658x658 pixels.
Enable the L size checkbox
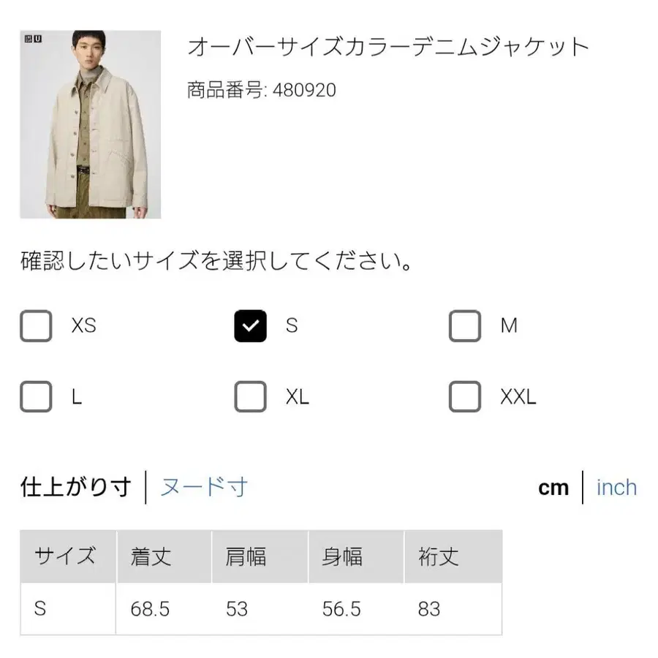35,397
